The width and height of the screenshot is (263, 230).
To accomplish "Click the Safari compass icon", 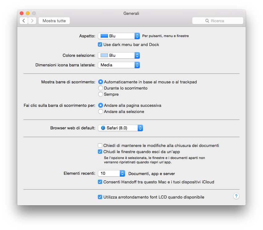I will 103,128.
